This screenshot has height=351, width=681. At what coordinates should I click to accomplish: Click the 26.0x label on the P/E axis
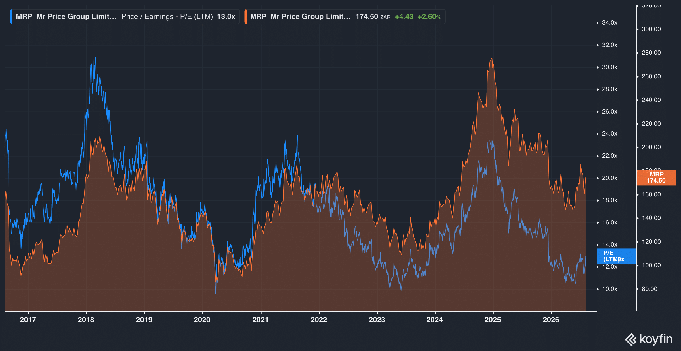click(x=609, y=112)
